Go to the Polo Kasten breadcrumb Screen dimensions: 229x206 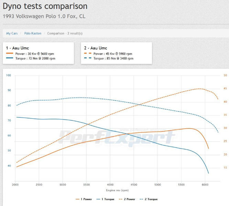tap(33, 33)
